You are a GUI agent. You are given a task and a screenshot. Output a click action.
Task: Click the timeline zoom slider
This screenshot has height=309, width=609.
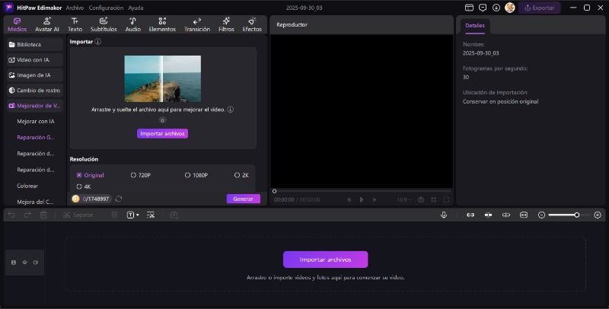563,215
